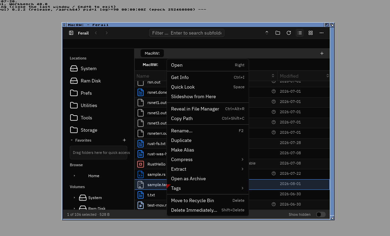Choose Get Info from the context menu
The height and width of the screenshot is (236, 390).
(x=208, y=77)
